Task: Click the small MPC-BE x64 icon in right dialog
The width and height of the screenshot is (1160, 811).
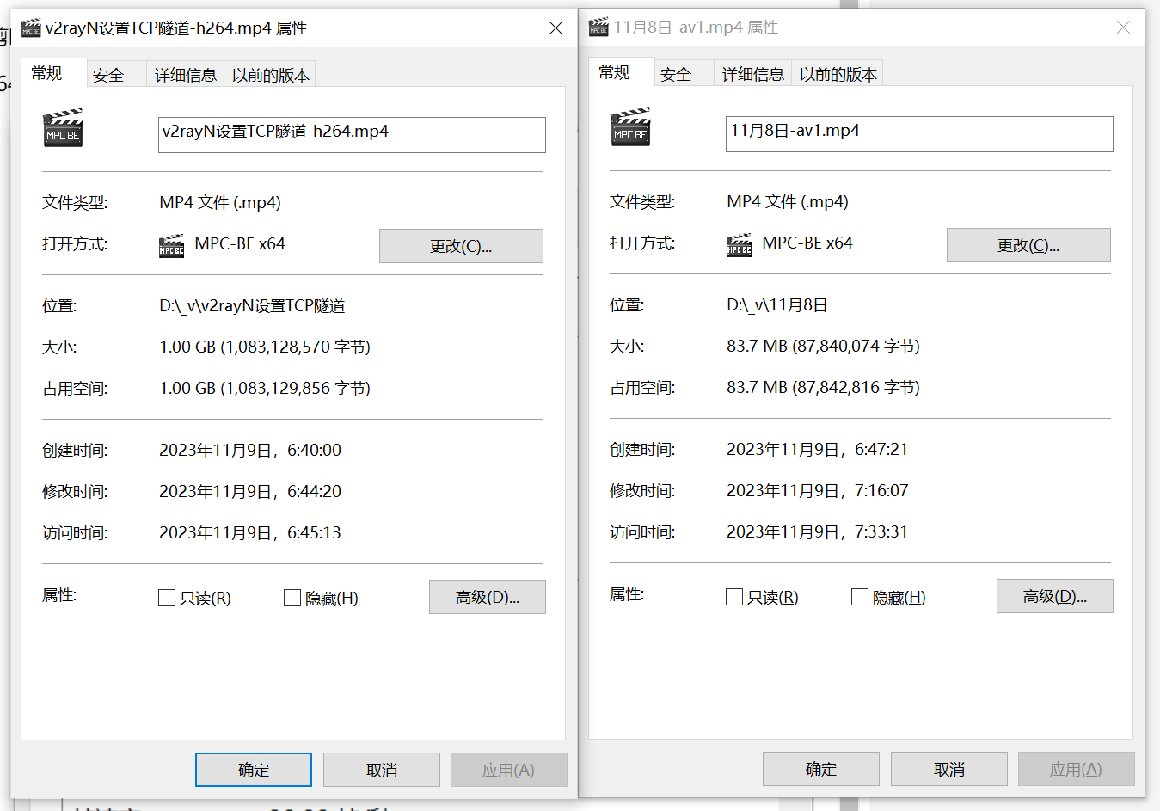Action: click(x=740, y=245)
